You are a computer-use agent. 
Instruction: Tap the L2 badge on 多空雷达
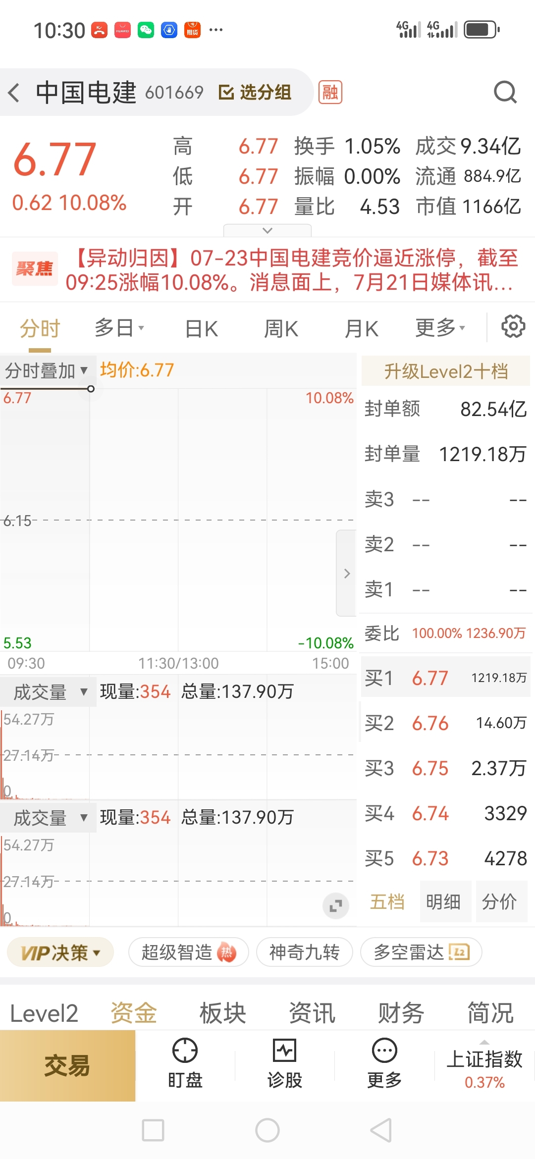pos(459,951)
